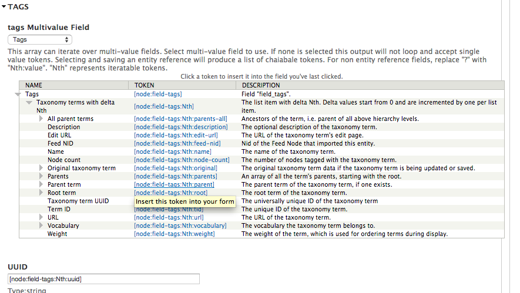Insert token [node:field-tags:Nth:weight]
The width and height of the screenshot is (520, 293).
[174, 234]
